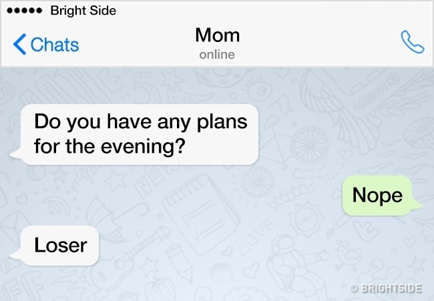434x301 pixels.
Task: Click the copyright symbol beside BRIGHTSIDE
Action: click(x=353, y=288)
